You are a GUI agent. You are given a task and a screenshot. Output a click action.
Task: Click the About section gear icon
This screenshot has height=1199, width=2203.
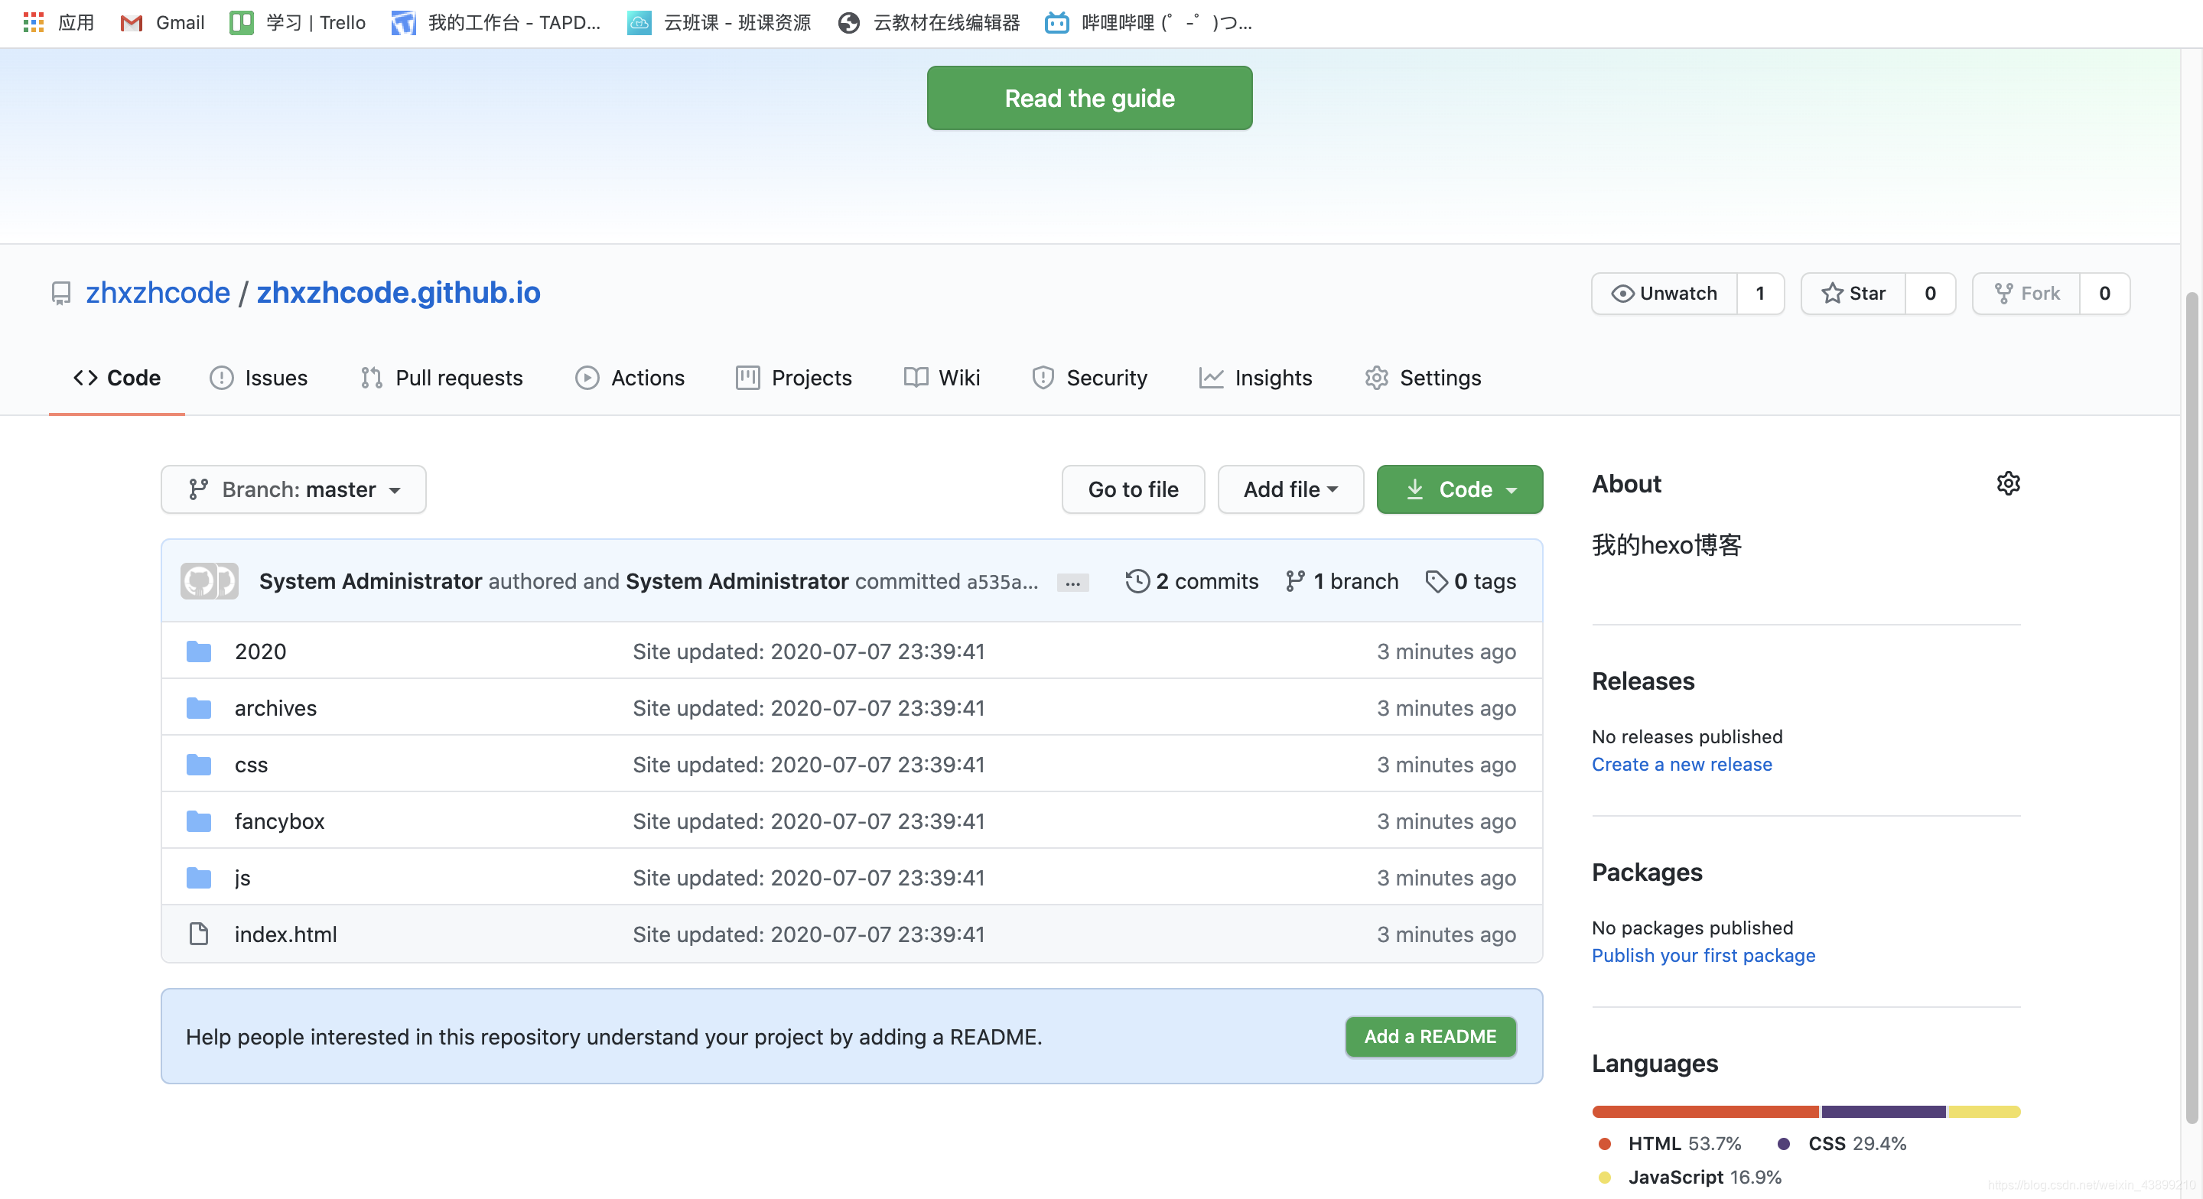click(2007, 483)
